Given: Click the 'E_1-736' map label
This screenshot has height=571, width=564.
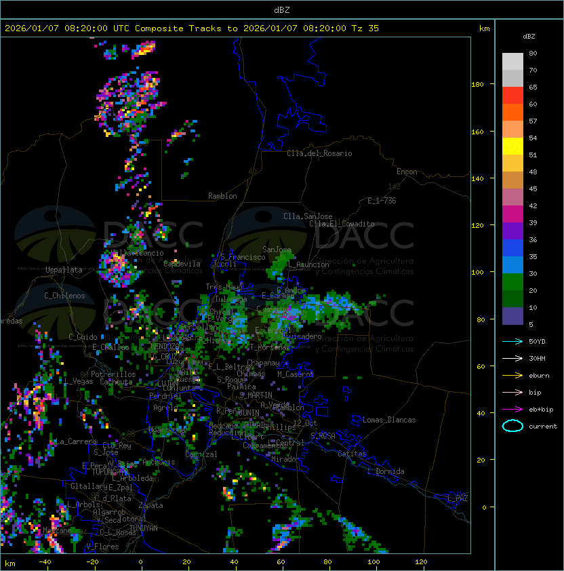Looking at the screenshot, I should (x=382, y=201).
